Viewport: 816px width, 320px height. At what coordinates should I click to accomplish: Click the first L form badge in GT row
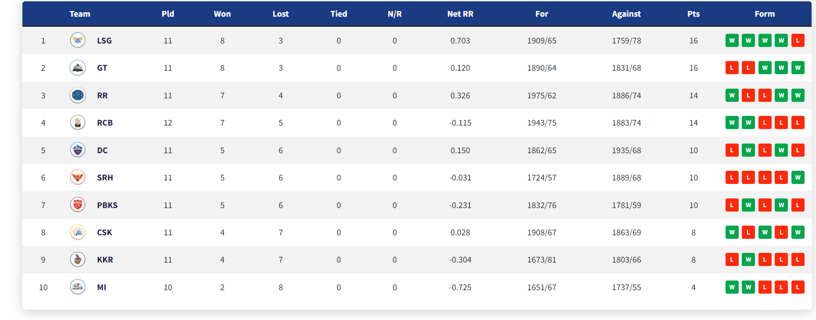(732, 68)
